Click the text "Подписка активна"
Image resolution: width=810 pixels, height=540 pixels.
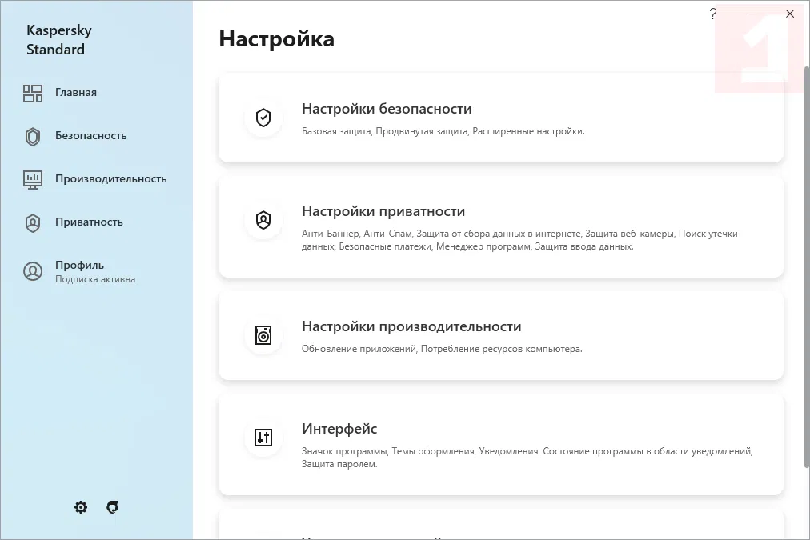pyautogui.click(x=95, y=279)
